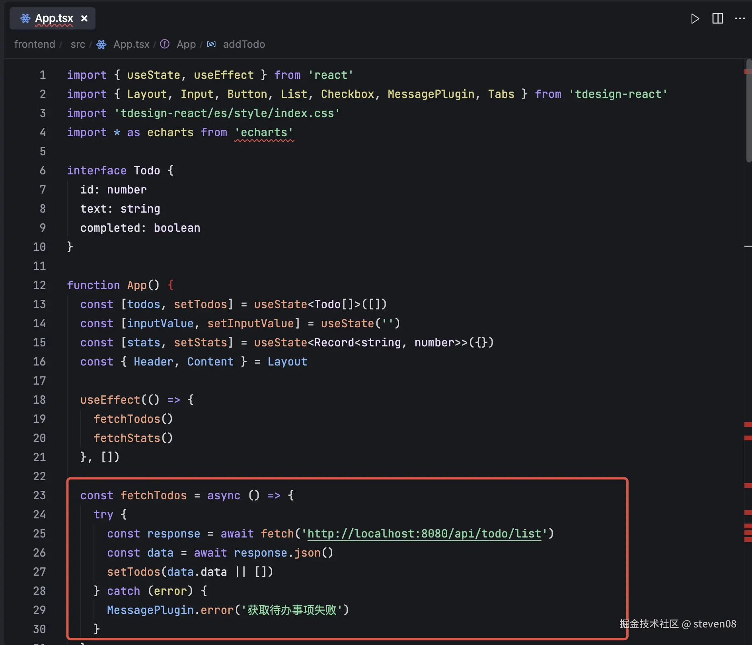Click the function symbol icon in breadcrumb

coord(165,44)
